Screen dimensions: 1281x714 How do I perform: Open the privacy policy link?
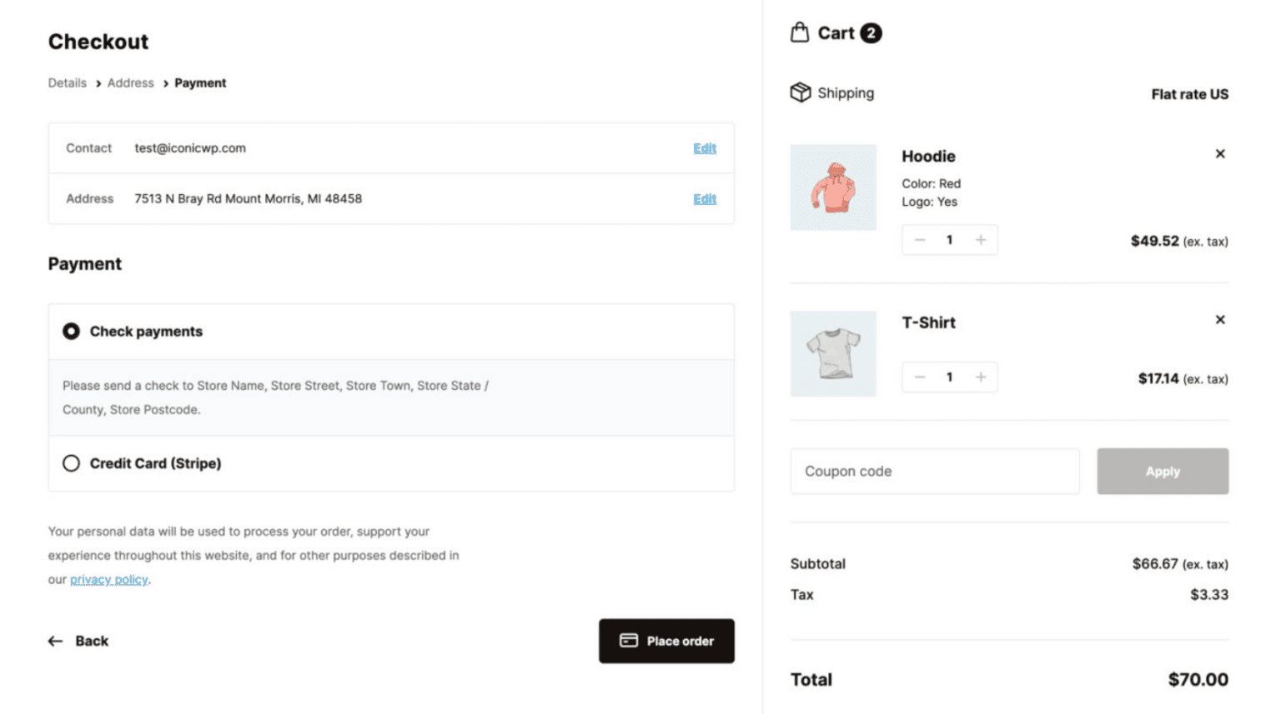pos(108,579)
